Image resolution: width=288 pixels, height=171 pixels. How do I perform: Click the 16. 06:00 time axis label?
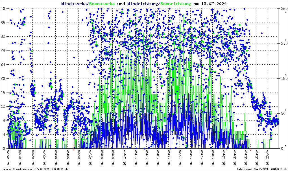click(79, 158)
